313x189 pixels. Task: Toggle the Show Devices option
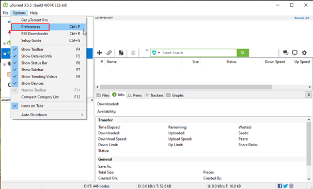coord(49,83)
